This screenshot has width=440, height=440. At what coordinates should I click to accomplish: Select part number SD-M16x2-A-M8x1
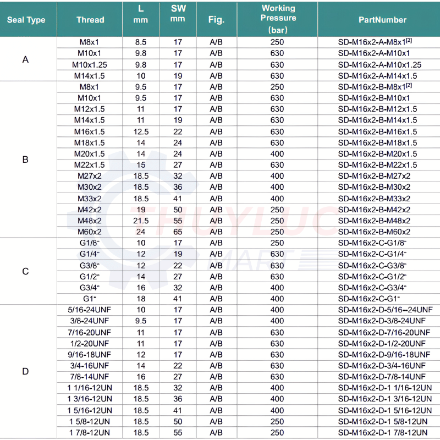[x=375, y=42]
